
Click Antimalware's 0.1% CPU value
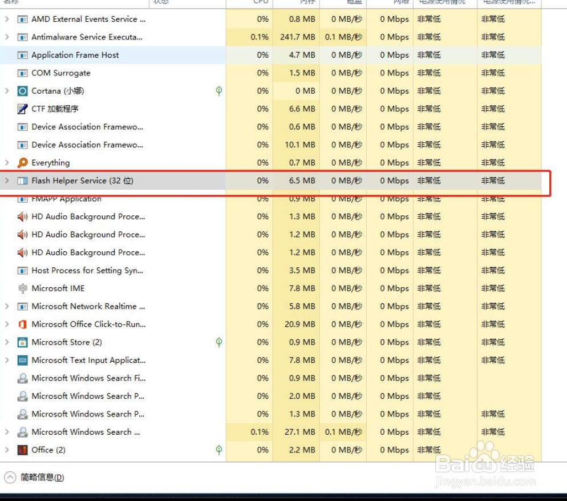coord(260,37)
